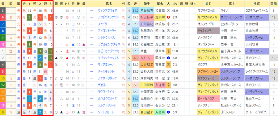Image resolution: width=278 pixels, height=116 pixels.
Task: Open horse link ウインアグライア
Action: [x=107, y=10]
